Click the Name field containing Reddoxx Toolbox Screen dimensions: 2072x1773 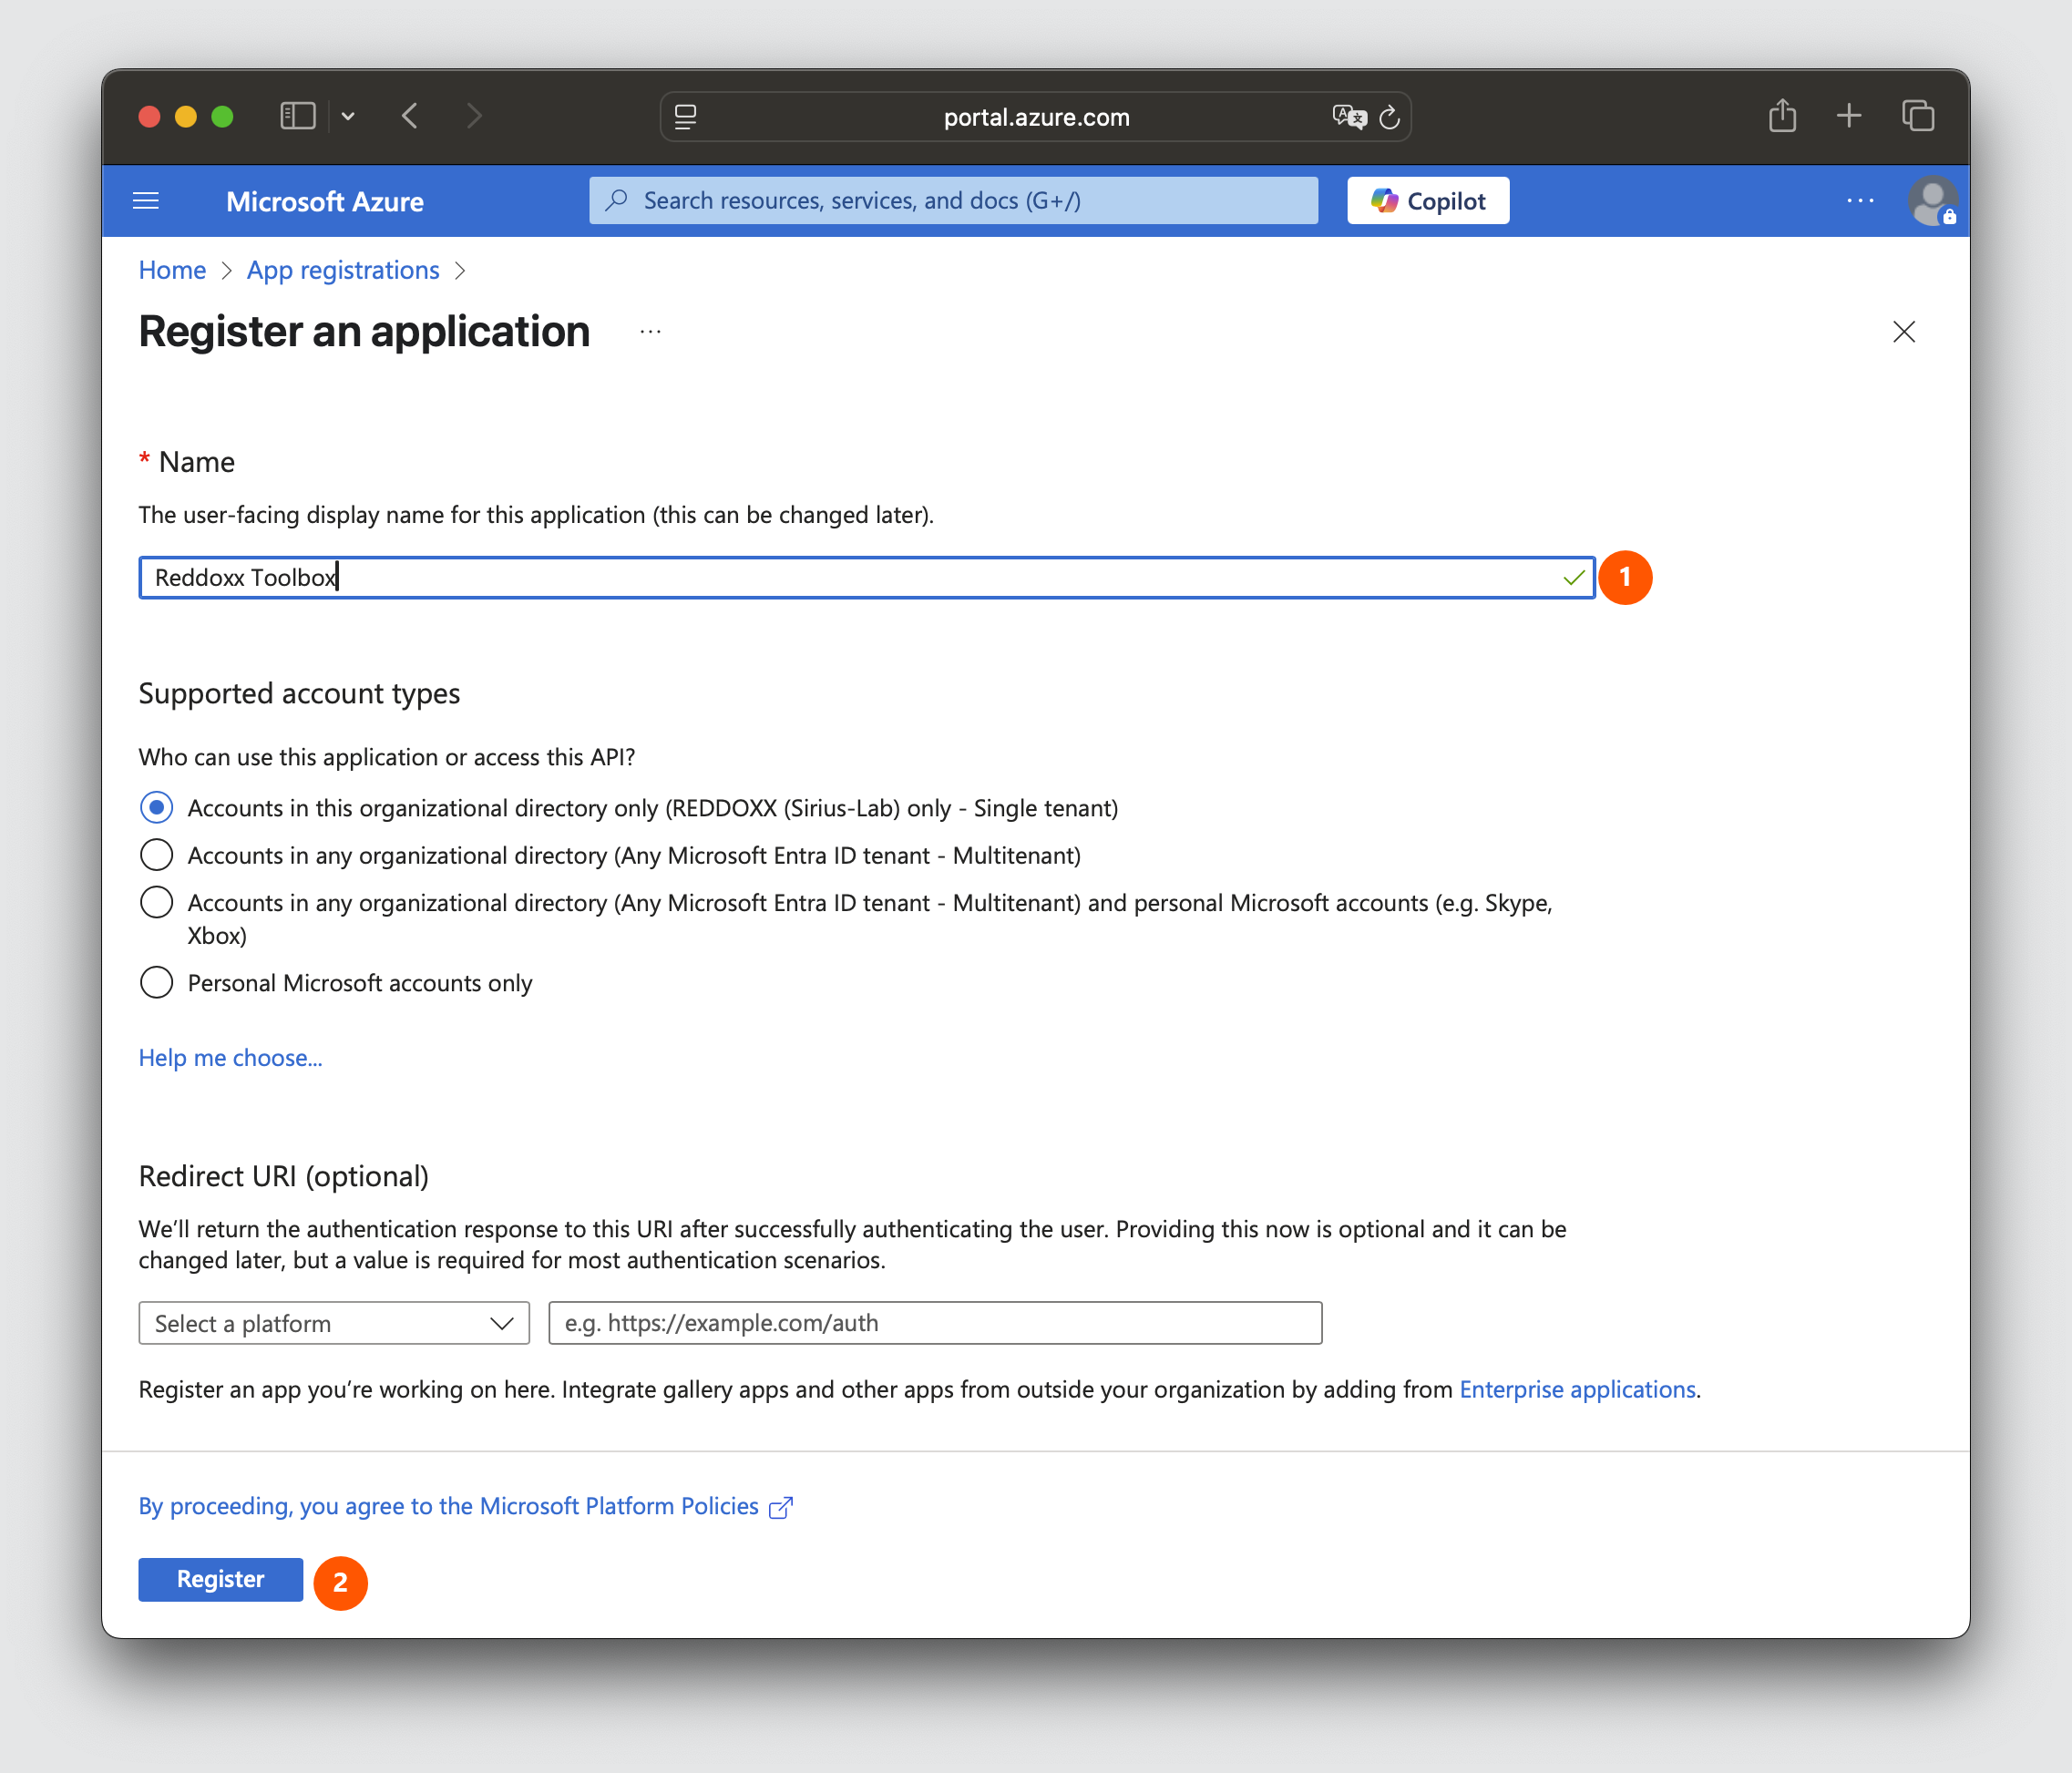[867, 578]
